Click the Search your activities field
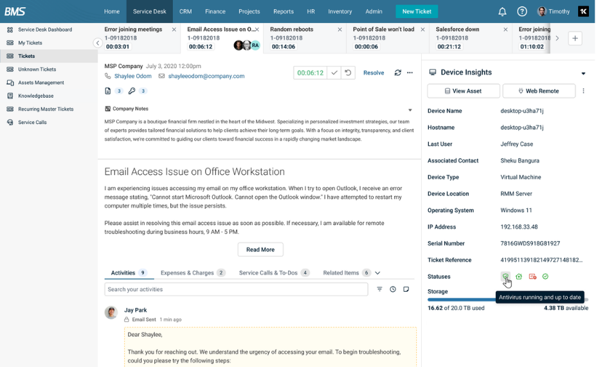This screenshot has height=367, width=596. pyautogui.click(x=236, y=289)
